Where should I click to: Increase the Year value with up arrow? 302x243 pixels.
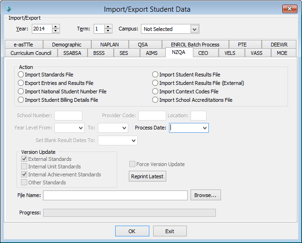tap(55, 27)
